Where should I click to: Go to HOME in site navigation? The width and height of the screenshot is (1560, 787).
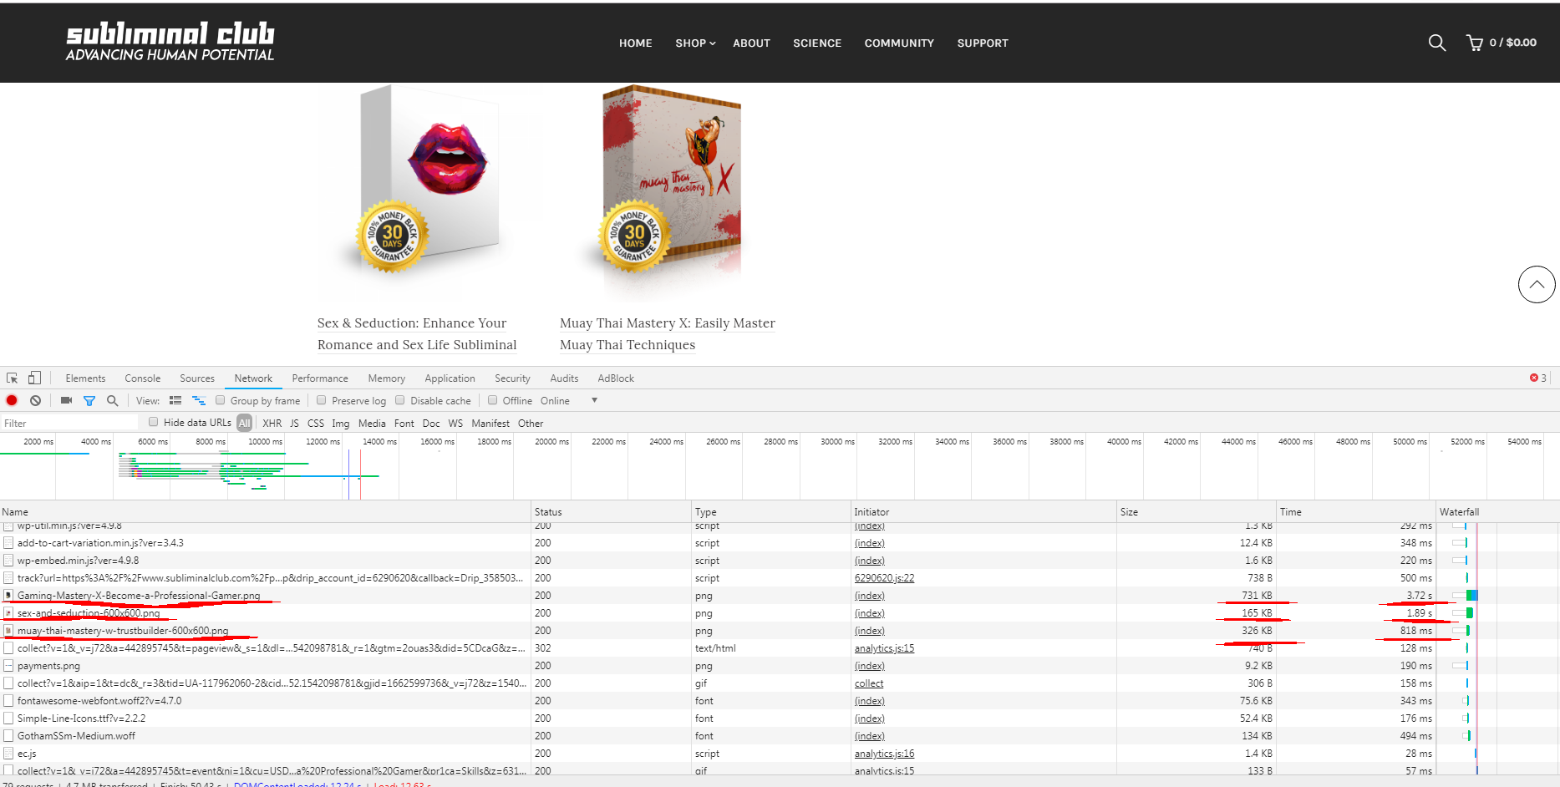[x=636, y=43]
